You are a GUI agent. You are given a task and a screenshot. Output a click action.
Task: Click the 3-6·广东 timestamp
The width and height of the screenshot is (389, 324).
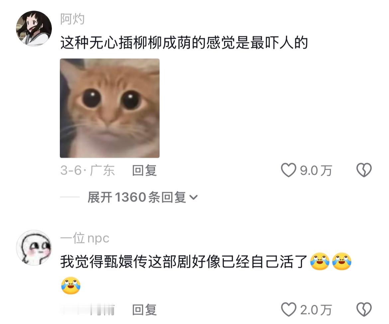(87, 170)
